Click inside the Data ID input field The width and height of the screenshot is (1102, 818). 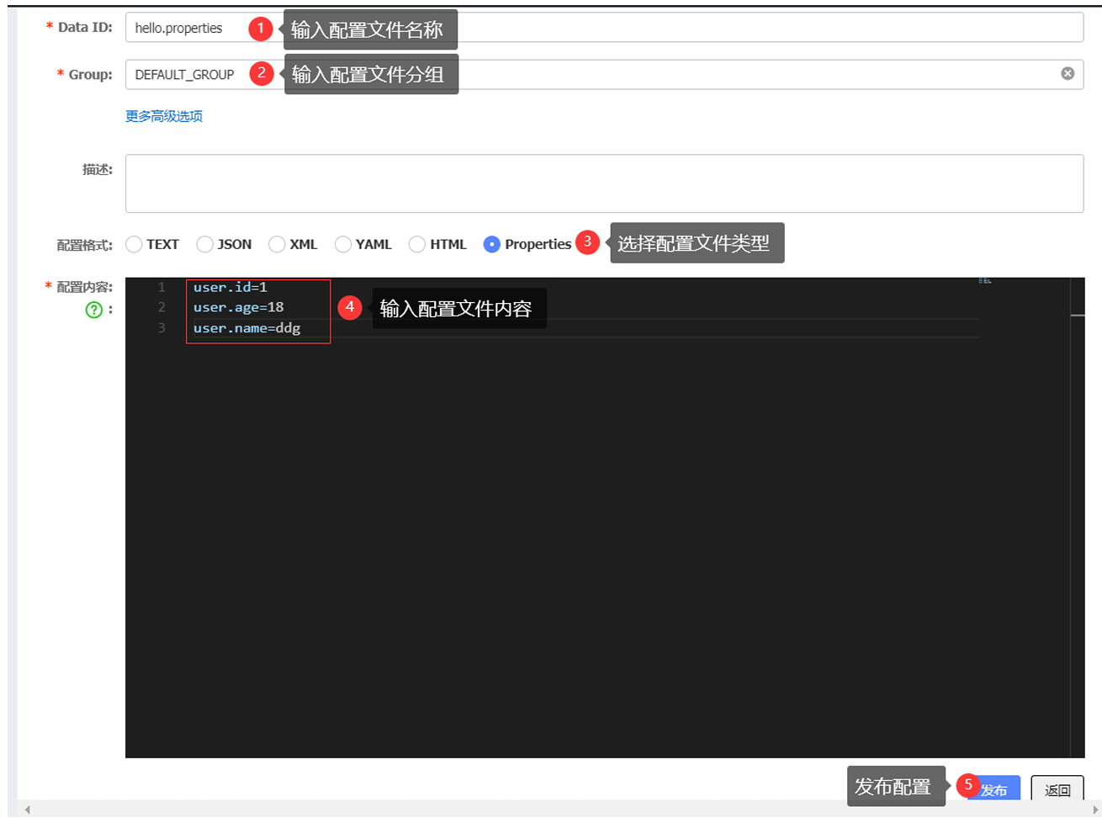coord(673,28)
